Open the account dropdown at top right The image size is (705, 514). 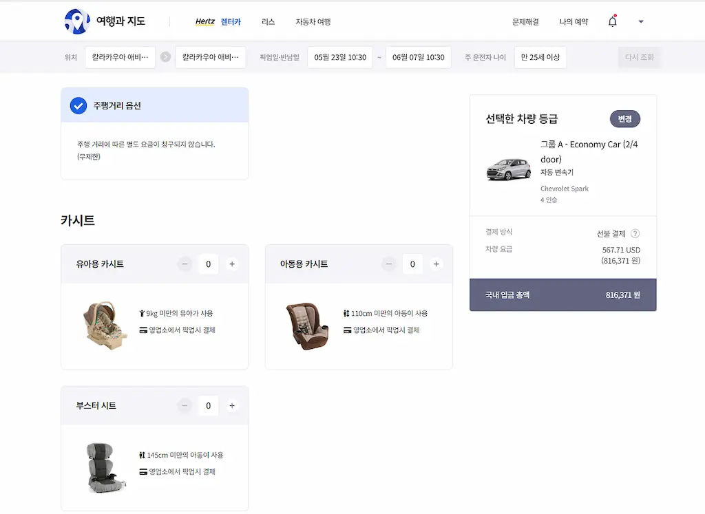640,21
